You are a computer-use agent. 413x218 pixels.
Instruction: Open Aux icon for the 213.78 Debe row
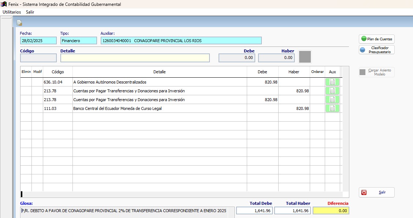click(x=332, y=100)
